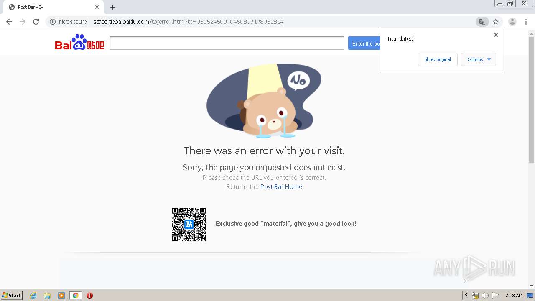535x301 pixels.
Task: Focus the Tieba search input field
Action: point(227,43)
